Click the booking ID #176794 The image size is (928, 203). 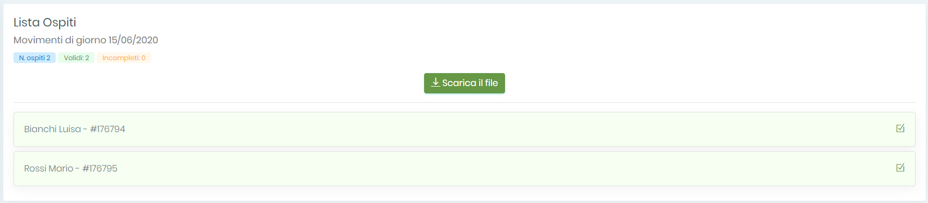tap(107, 129)
